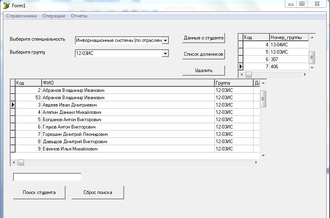This screenshot has width=330, height=218.
Task: Click the Удалить button
Action: point(203,70)
